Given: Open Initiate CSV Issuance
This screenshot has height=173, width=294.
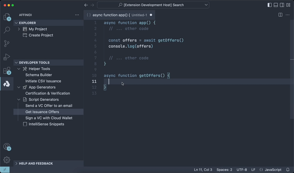Looking at the screenshot, I should pyautogui.click(x=43, y=81).
